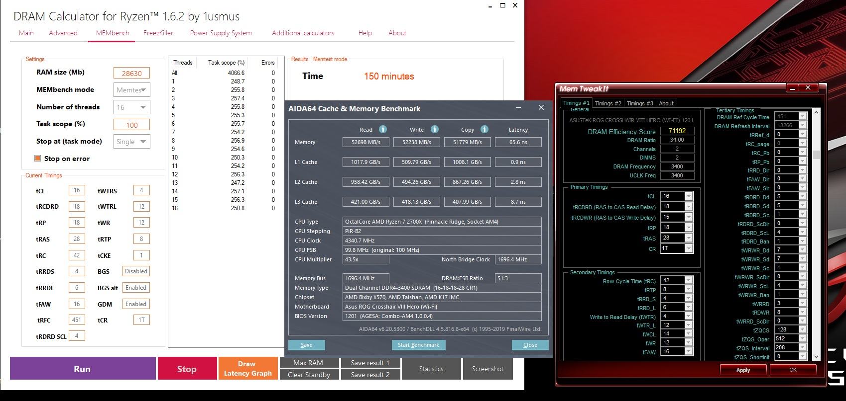The image size is (846, 401).
Task: Open the Additional calculators tab
Action: pos(303,33)
